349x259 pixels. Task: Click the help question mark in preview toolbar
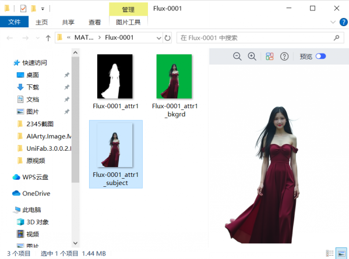284,56
